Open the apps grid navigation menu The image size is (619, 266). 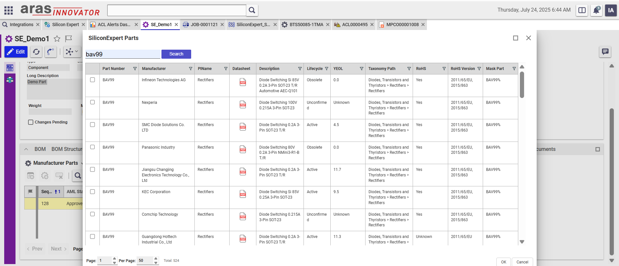click(9, 10)
